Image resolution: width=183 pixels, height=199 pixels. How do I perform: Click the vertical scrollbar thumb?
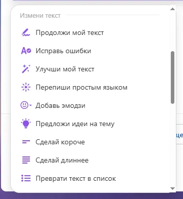pos(172,77)
